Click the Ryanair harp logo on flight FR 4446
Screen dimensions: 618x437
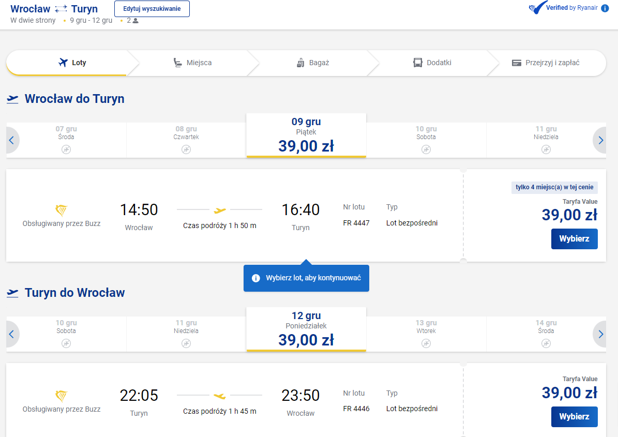coord(62,396)
